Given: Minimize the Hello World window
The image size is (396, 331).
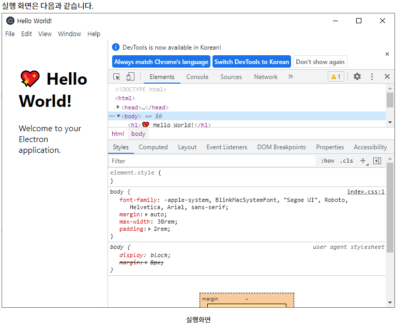Looking at the screenshot, I should pos(336,21).
